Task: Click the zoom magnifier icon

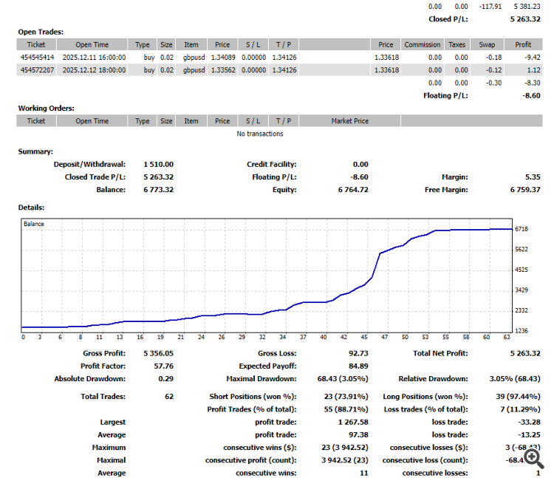Action: (x=534, y=458)
